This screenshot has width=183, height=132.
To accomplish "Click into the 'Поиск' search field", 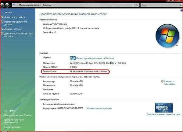I will click(160, 5).
